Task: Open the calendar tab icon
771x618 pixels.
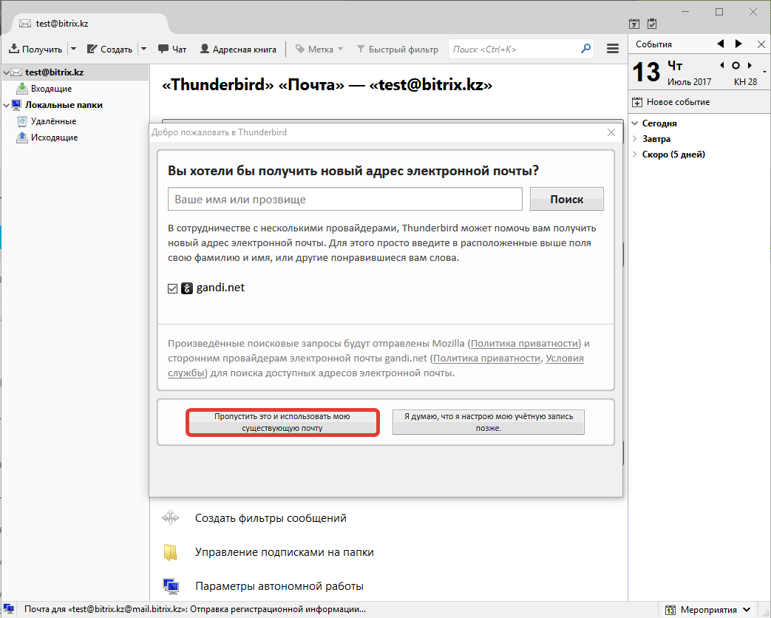Action: click(634, 23)
